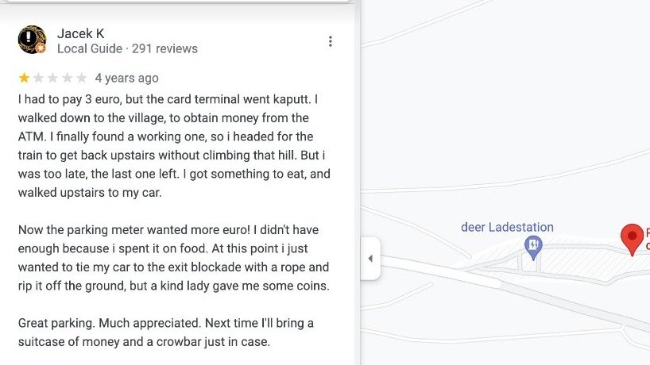Click the first gold rating star
Image resolution: width=650 pixels, height=365 pixels.
click(24, 78)
